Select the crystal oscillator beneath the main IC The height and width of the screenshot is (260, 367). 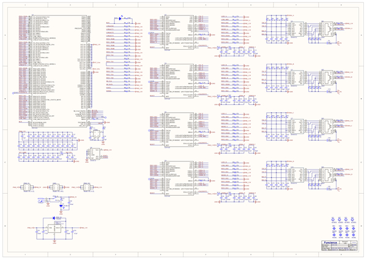(96, 134)
